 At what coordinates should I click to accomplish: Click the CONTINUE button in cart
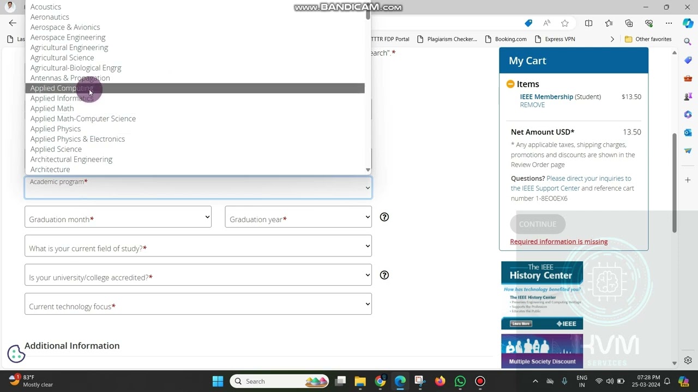[538, 224]
